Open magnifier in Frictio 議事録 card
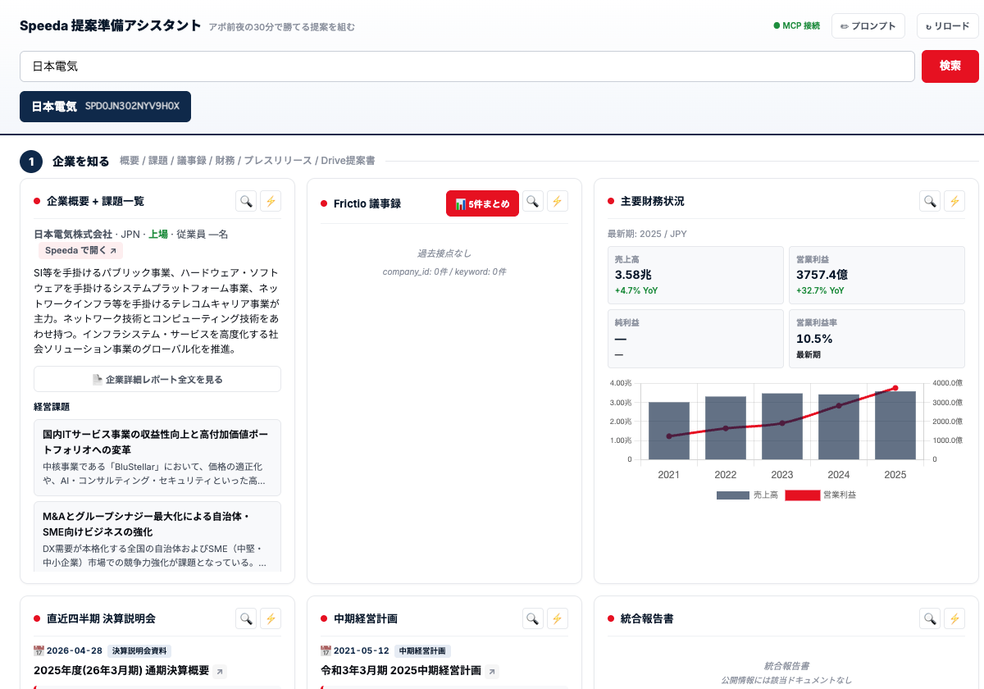Image resolution: width=984 pixels, height=689 pixels. click(533, 201)
